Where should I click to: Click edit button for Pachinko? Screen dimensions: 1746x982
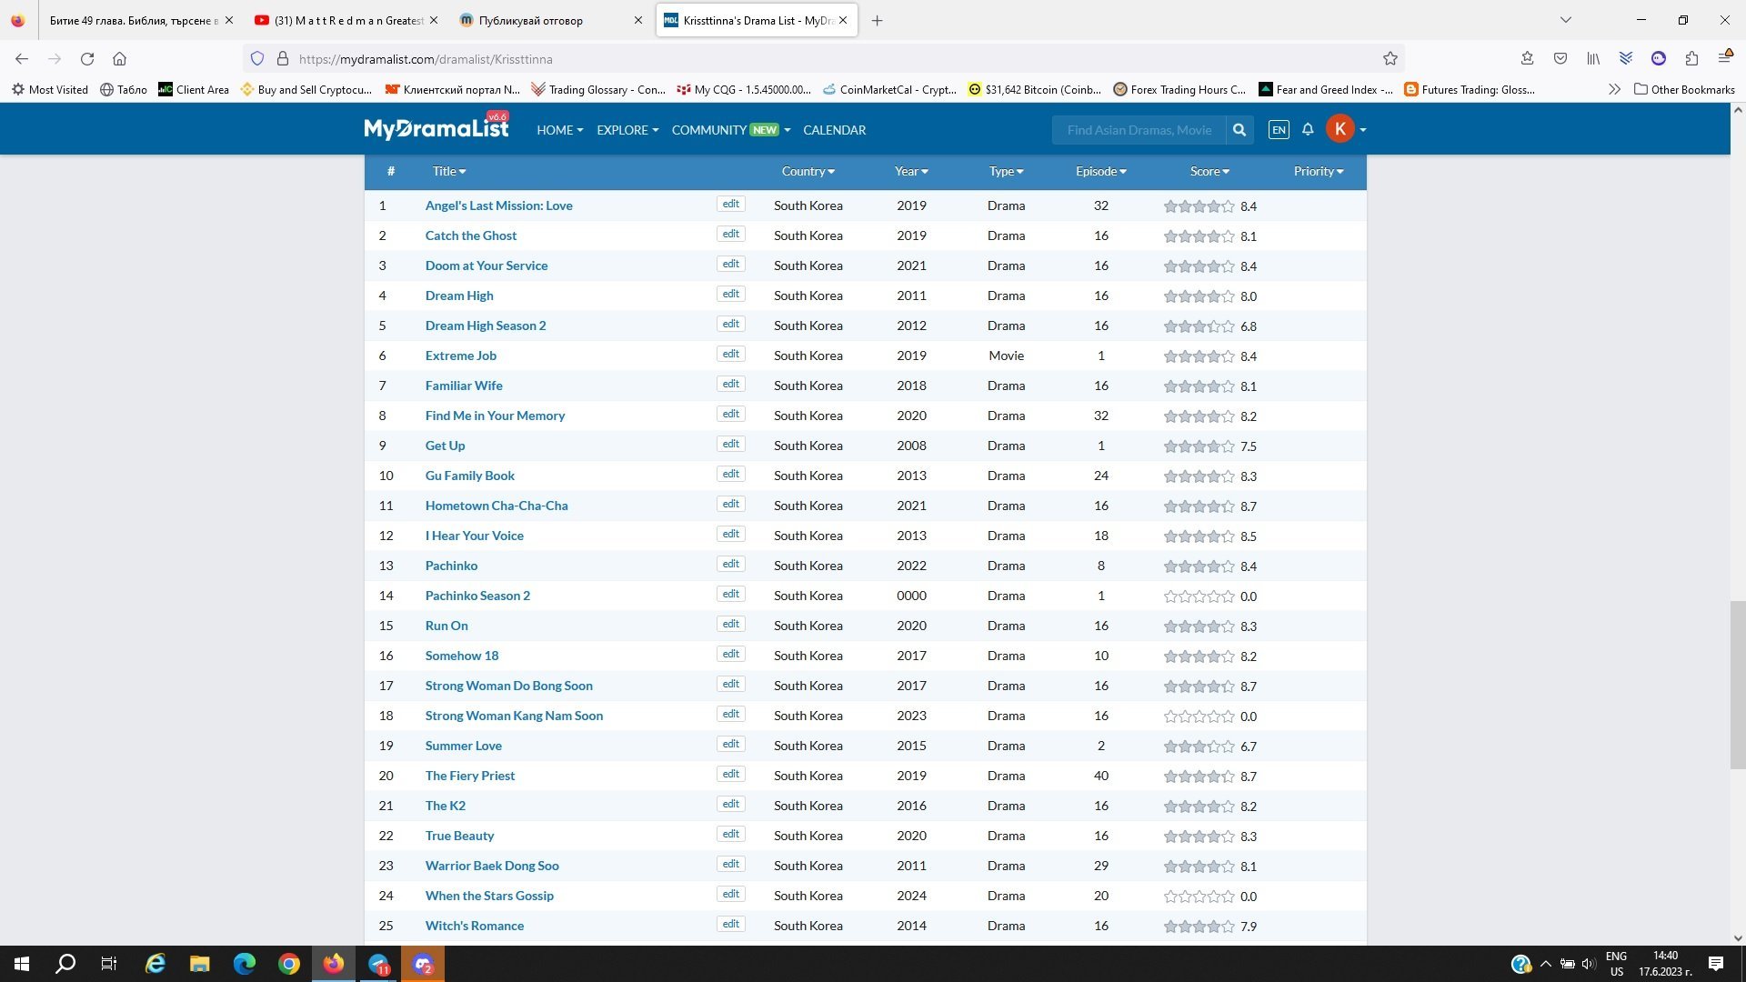click(x=730, y=564)
